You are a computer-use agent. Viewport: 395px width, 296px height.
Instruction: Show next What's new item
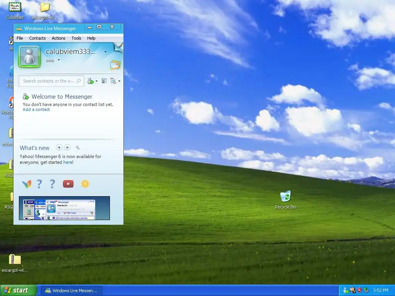click(67, 148)
